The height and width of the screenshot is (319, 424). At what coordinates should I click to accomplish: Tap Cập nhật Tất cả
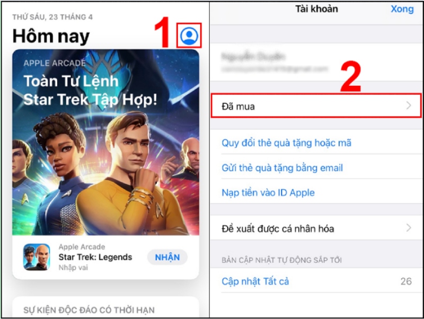pos(255,281)
